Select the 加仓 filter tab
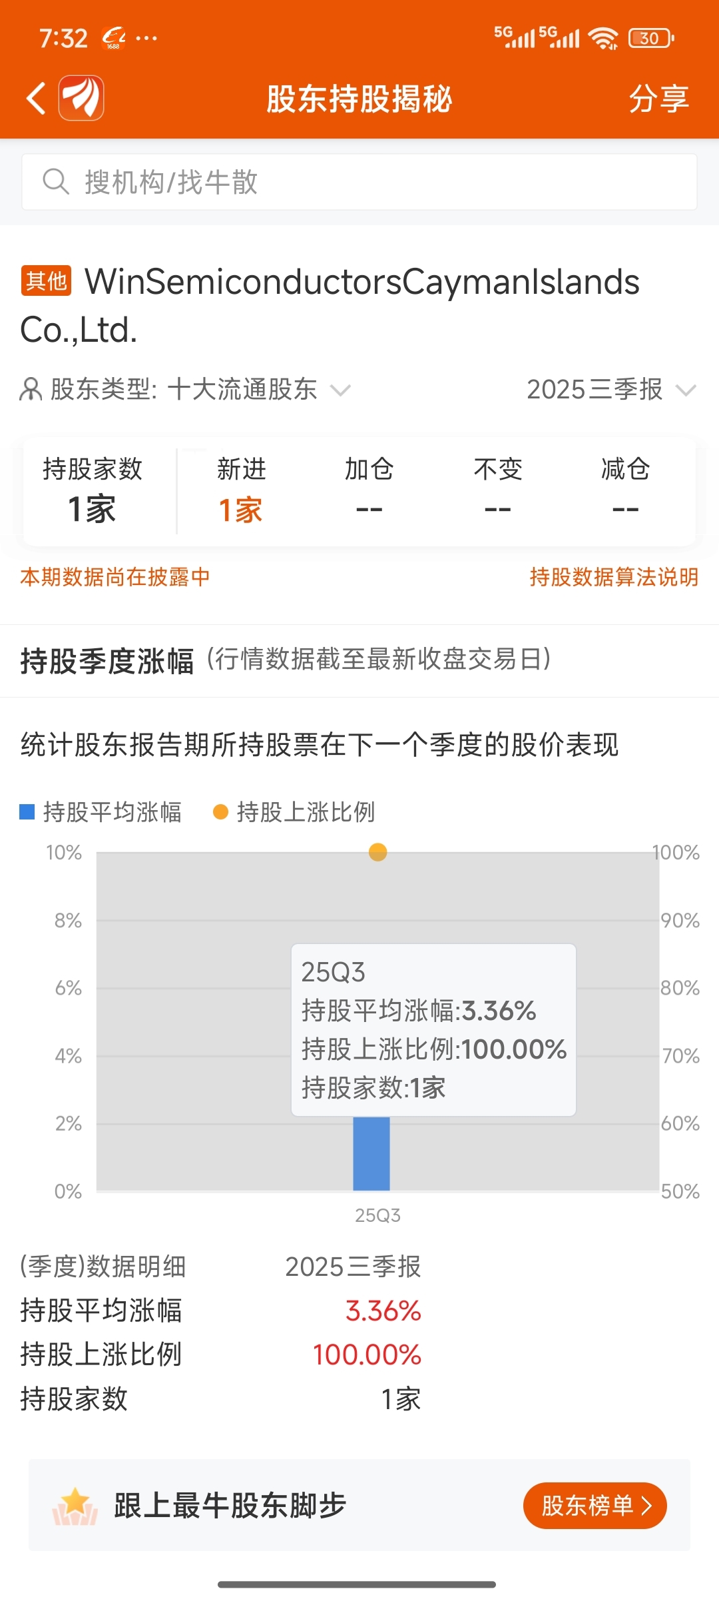 pyautogui.click(x=369, y=490)
